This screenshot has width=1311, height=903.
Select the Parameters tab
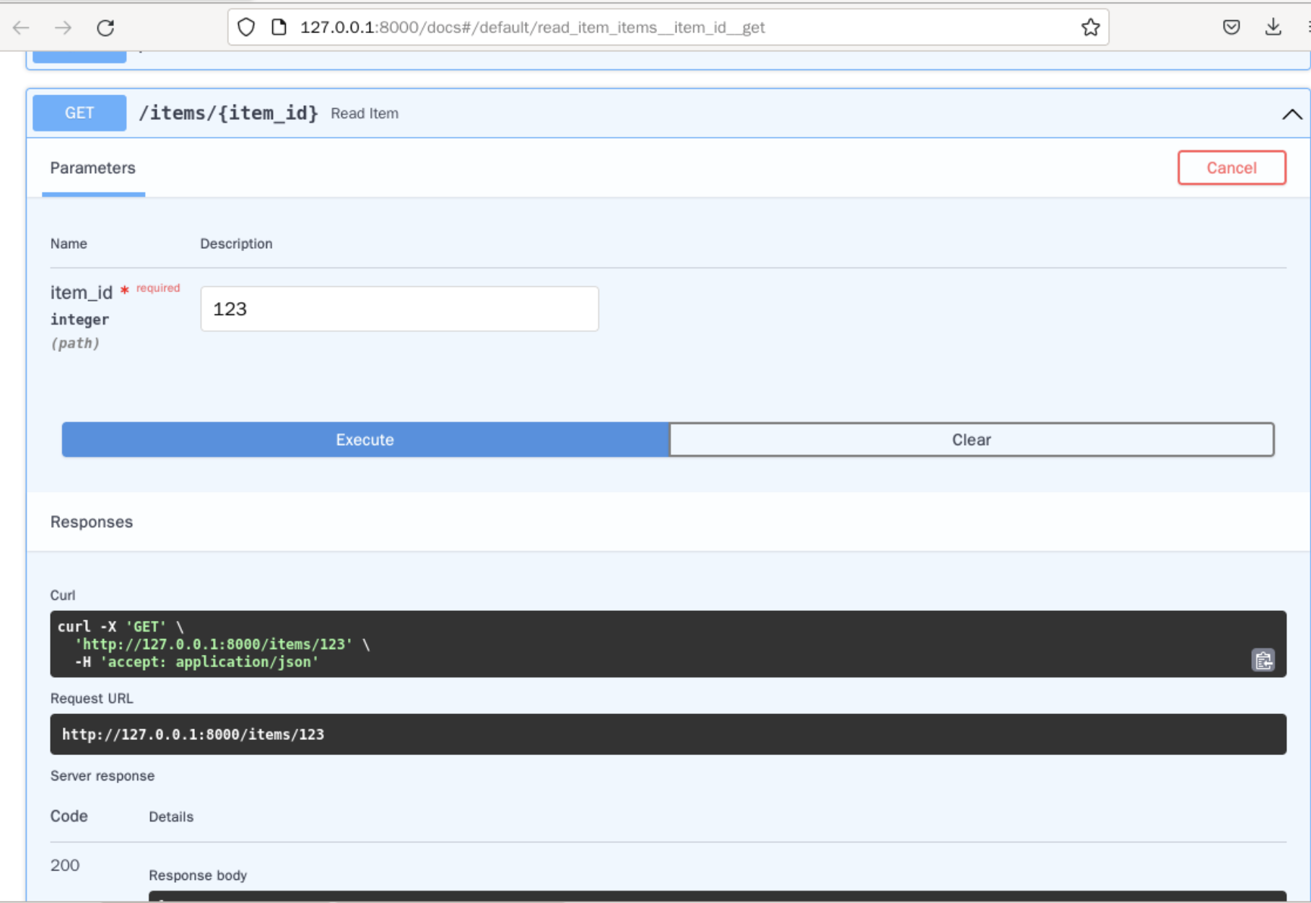(x=93, y=168)
